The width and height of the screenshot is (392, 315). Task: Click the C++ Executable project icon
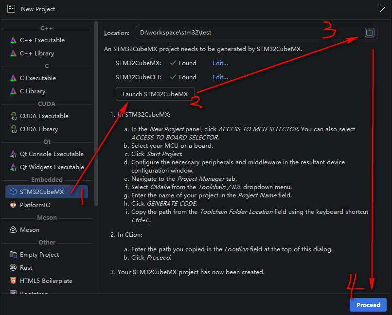pos(13,40)
